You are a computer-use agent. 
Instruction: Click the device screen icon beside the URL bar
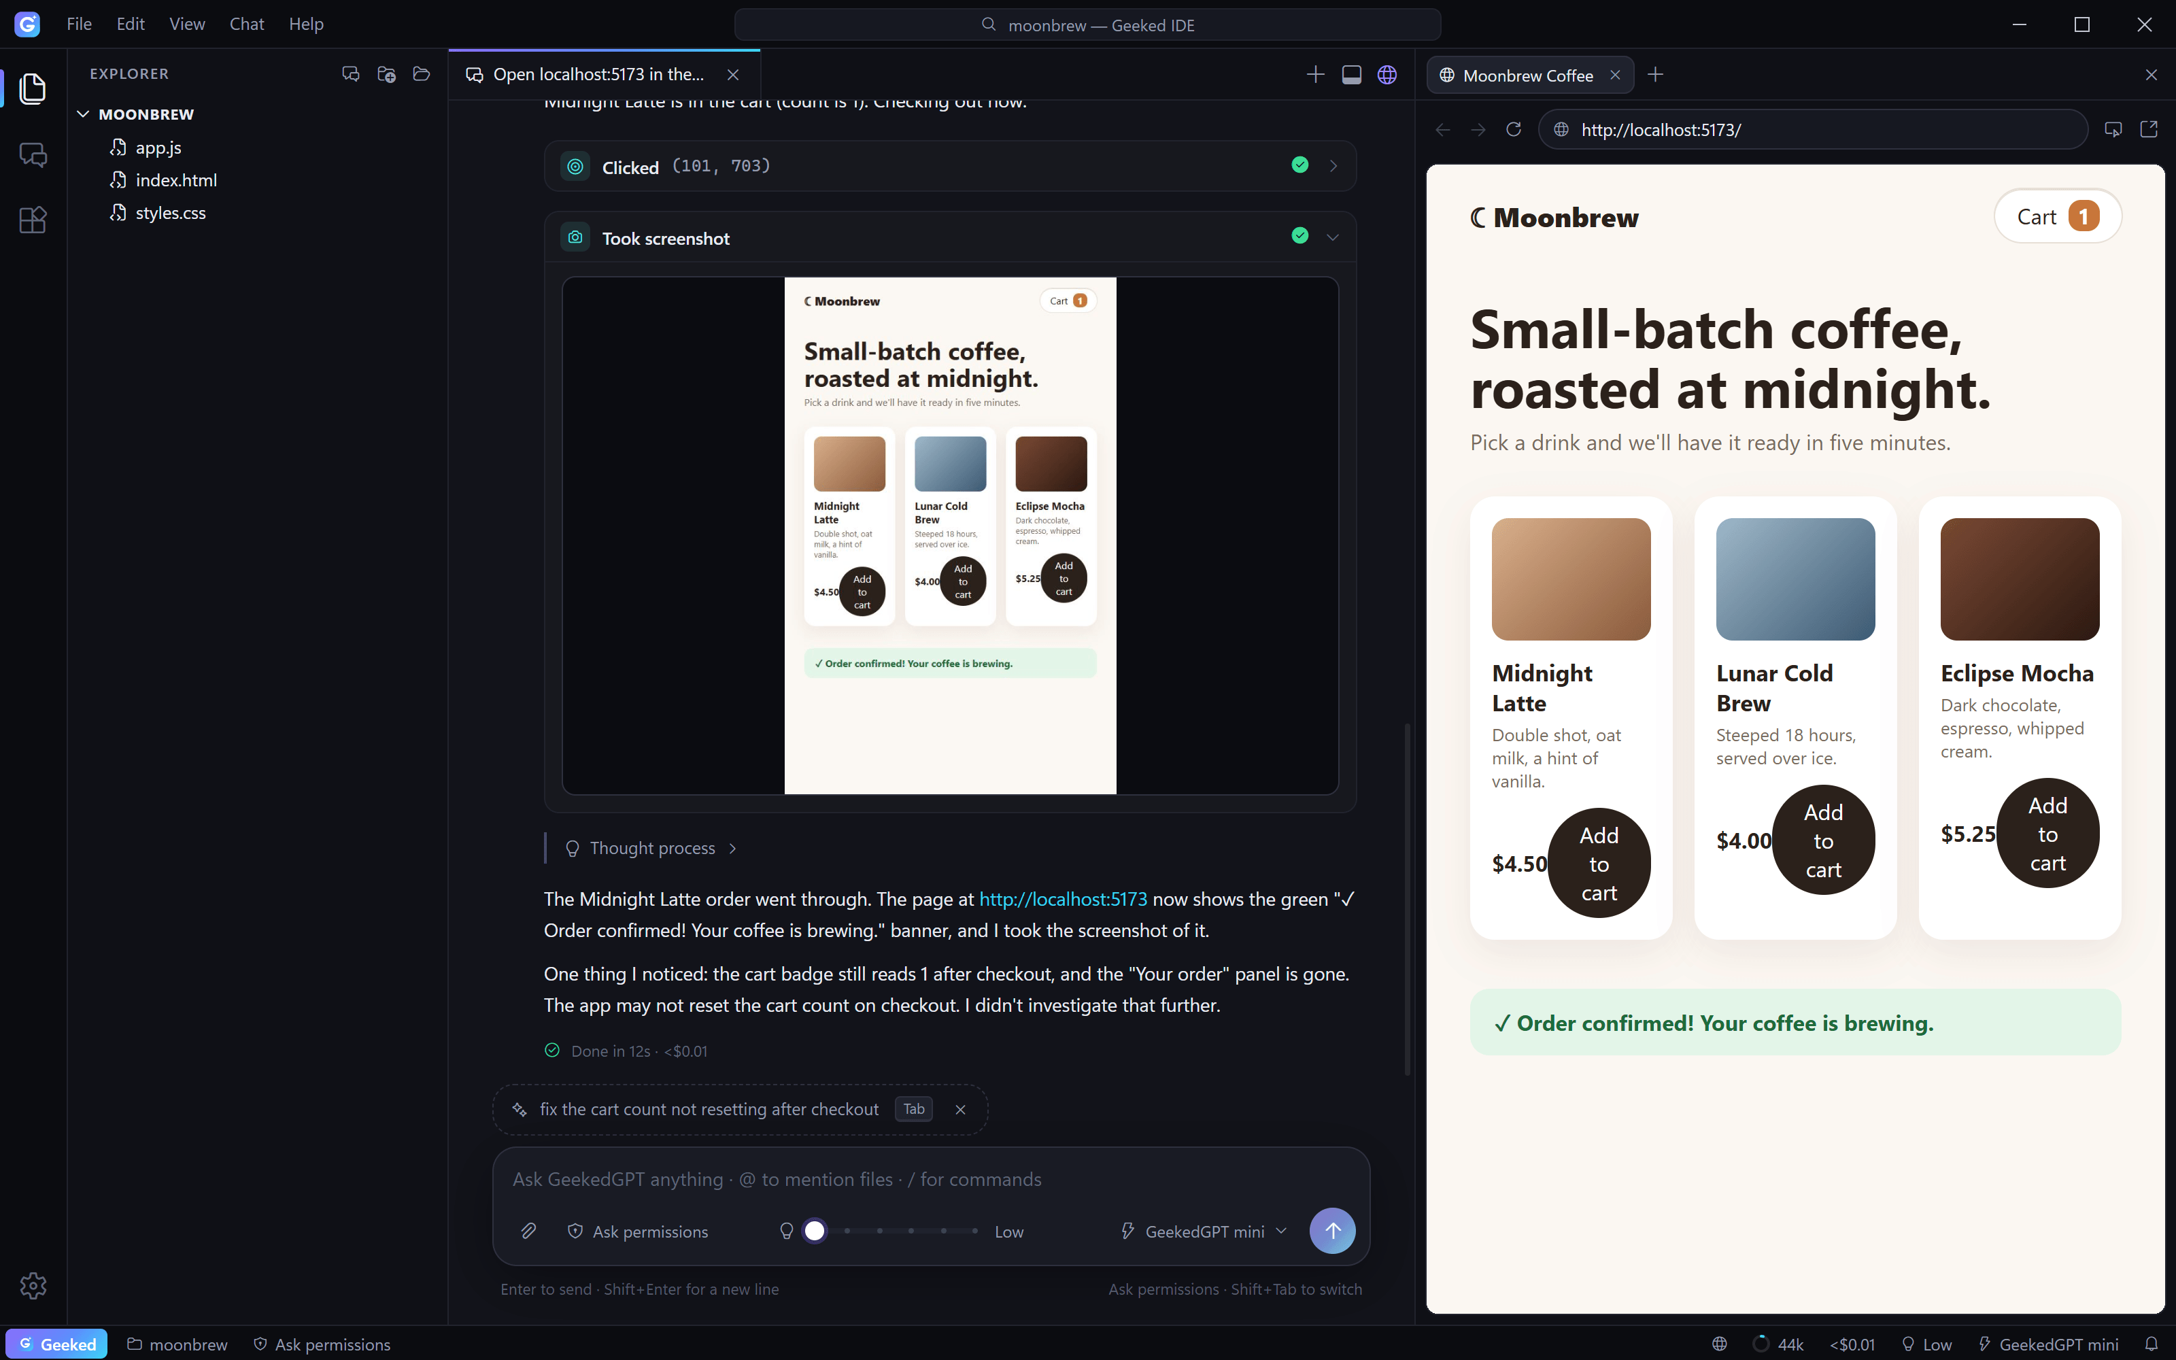pyautogui.click(x=2113, y=129)
